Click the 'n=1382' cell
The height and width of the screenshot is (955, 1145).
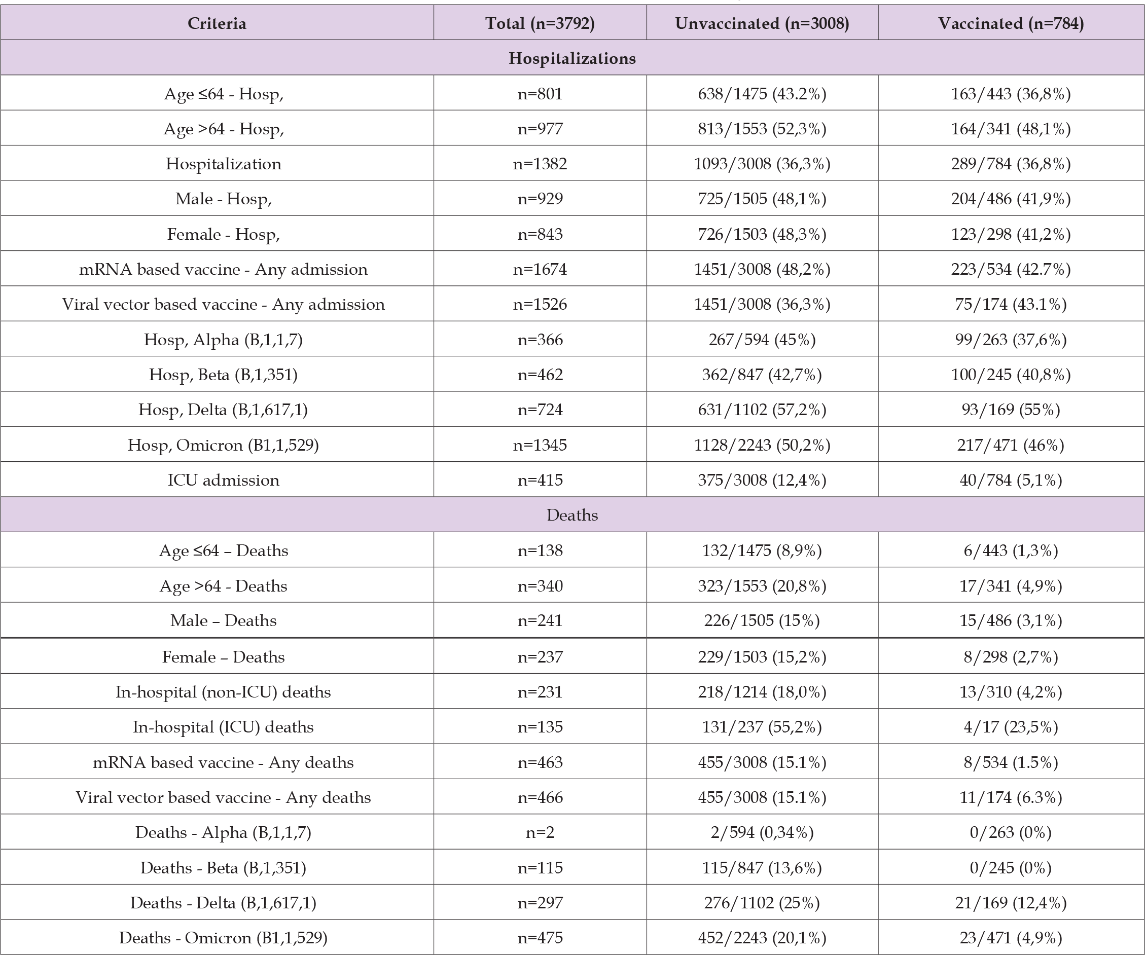(540, 164)
